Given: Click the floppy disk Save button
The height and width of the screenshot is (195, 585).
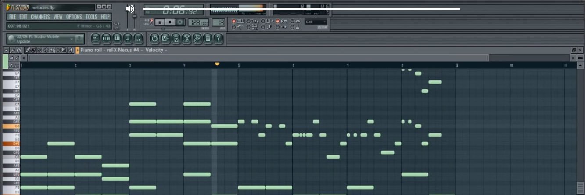Looking at the screenshot, I should 176,38.
